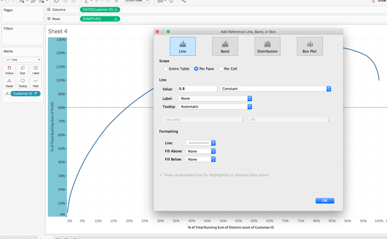Click the Columns shelf icon

click(49, 9)
